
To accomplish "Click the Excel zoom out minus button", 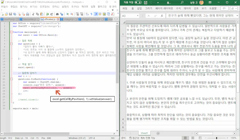I will point(206,138).
